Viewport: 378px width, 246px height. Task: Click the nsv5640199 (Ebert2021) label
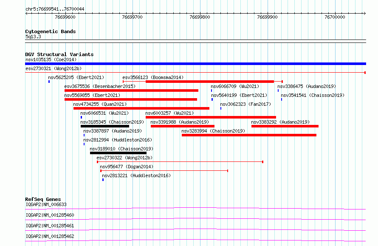[239, 95]
